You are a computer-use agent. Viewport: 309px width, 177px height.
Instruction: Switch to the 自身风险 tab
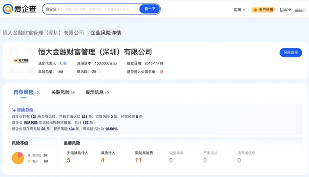click(27, 92)
